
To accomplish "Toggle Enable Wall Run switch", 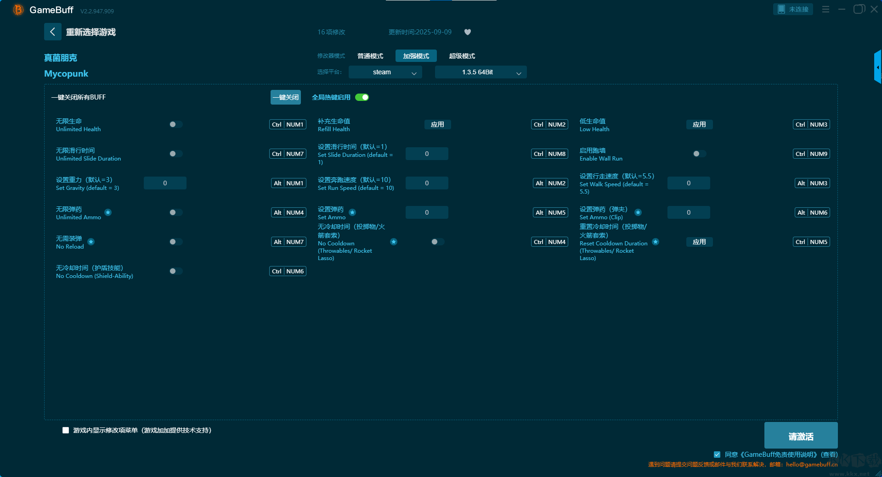I will 699,154.
